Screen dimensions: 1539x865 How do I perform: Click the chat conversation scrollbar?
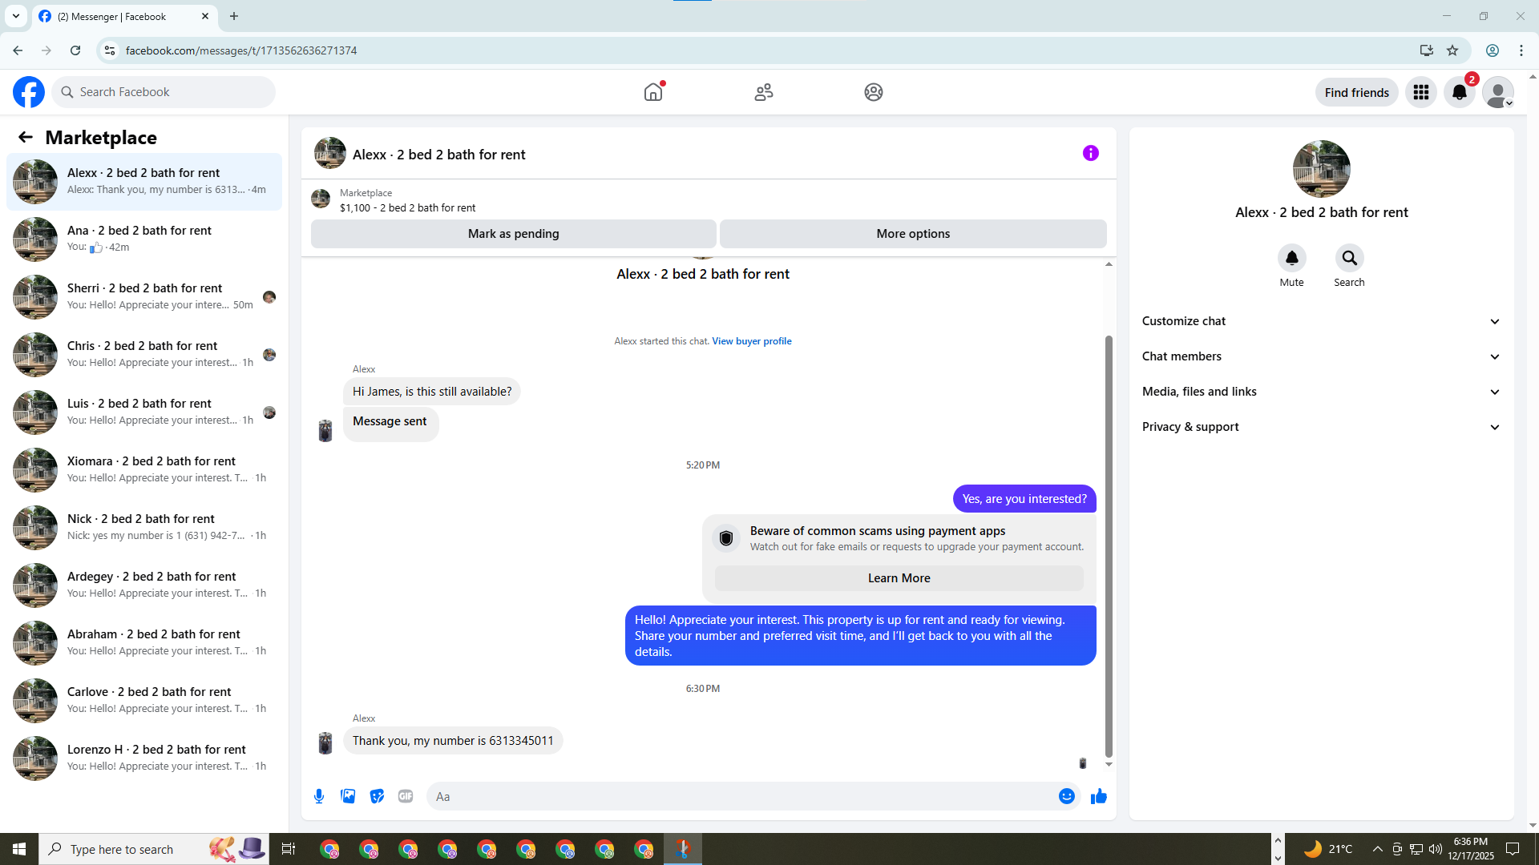pos(1109,545)
